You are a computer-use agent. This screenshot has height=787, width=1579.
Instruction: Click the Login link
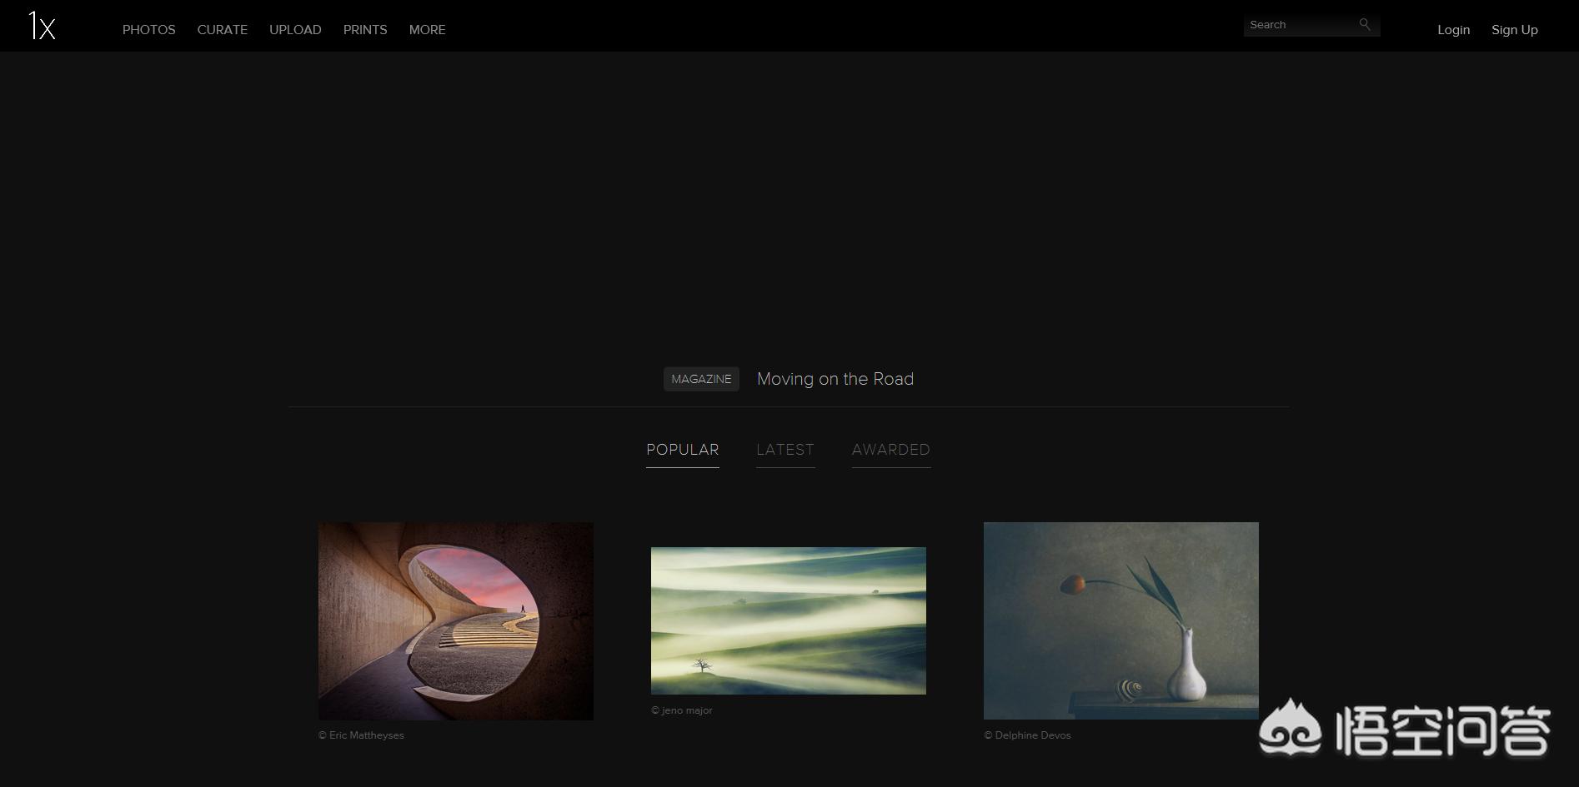point(1453,30)
